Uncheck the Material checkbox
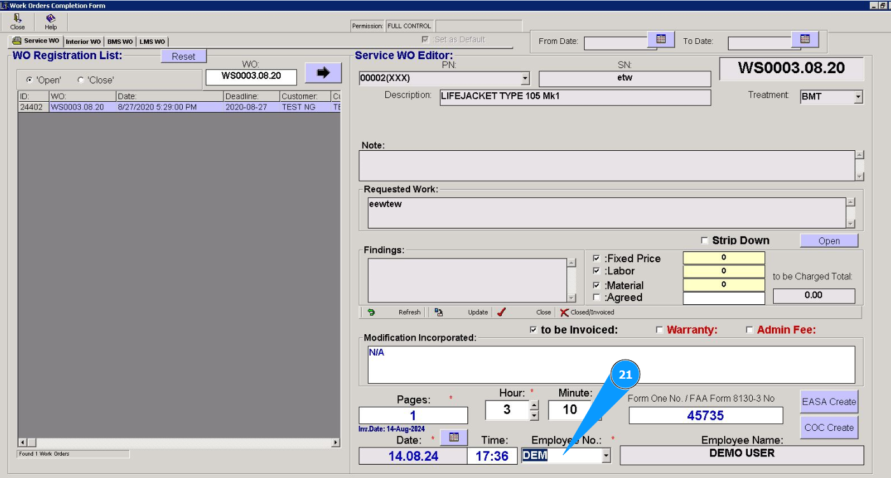Screen dimensions: 891x478 [596, 285]
